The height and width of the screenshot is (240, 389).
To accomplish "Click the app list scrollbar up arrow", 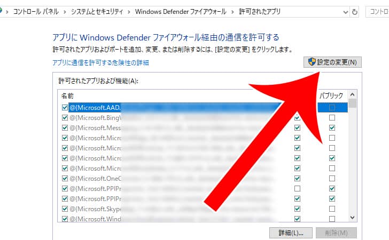I will pyautogui.click(x=352, y=94).
